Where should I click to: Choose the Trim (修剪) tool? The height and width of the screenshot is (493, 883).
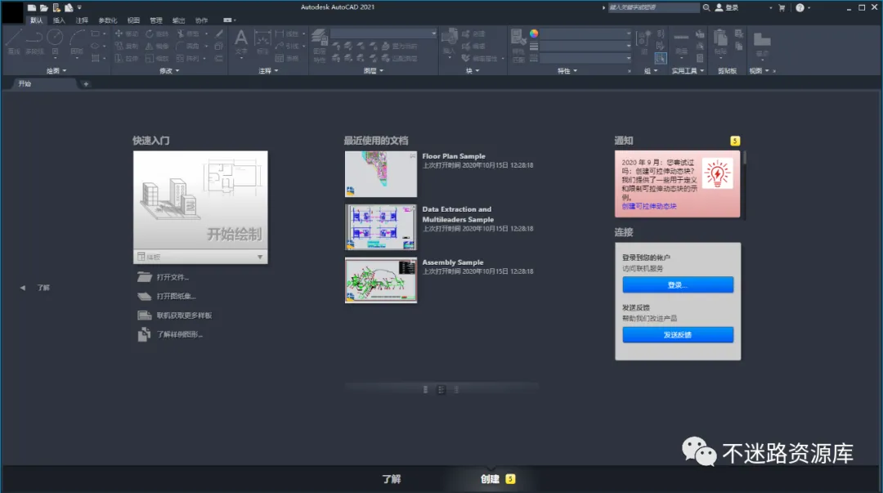pos(188,34)
